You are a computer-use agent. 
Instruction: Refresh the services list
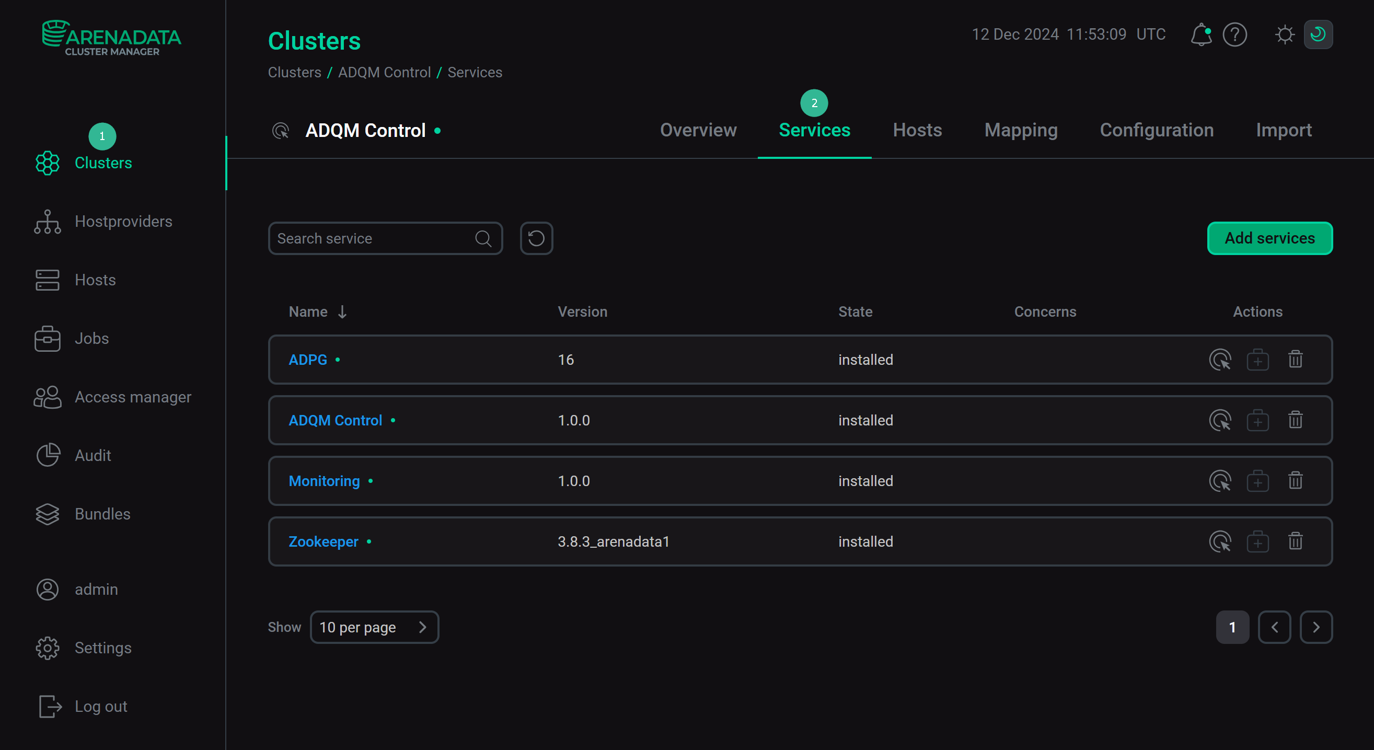pyautogui.click(x=536, y=238)
